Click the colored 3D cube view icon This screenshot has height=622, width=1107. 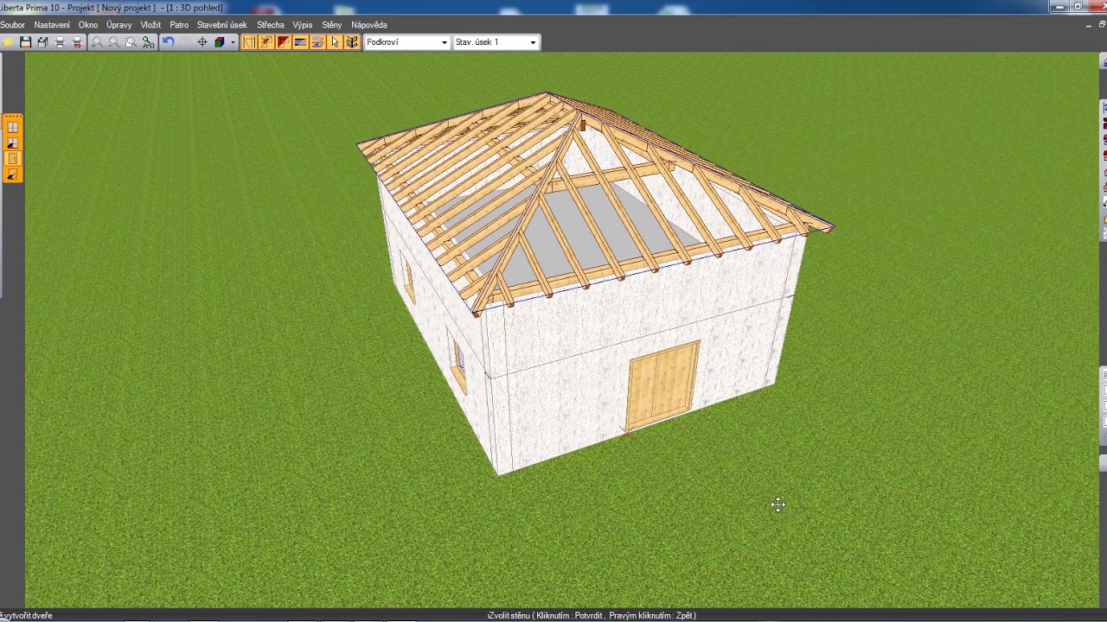pyautogui.click(x=220, y=42)
